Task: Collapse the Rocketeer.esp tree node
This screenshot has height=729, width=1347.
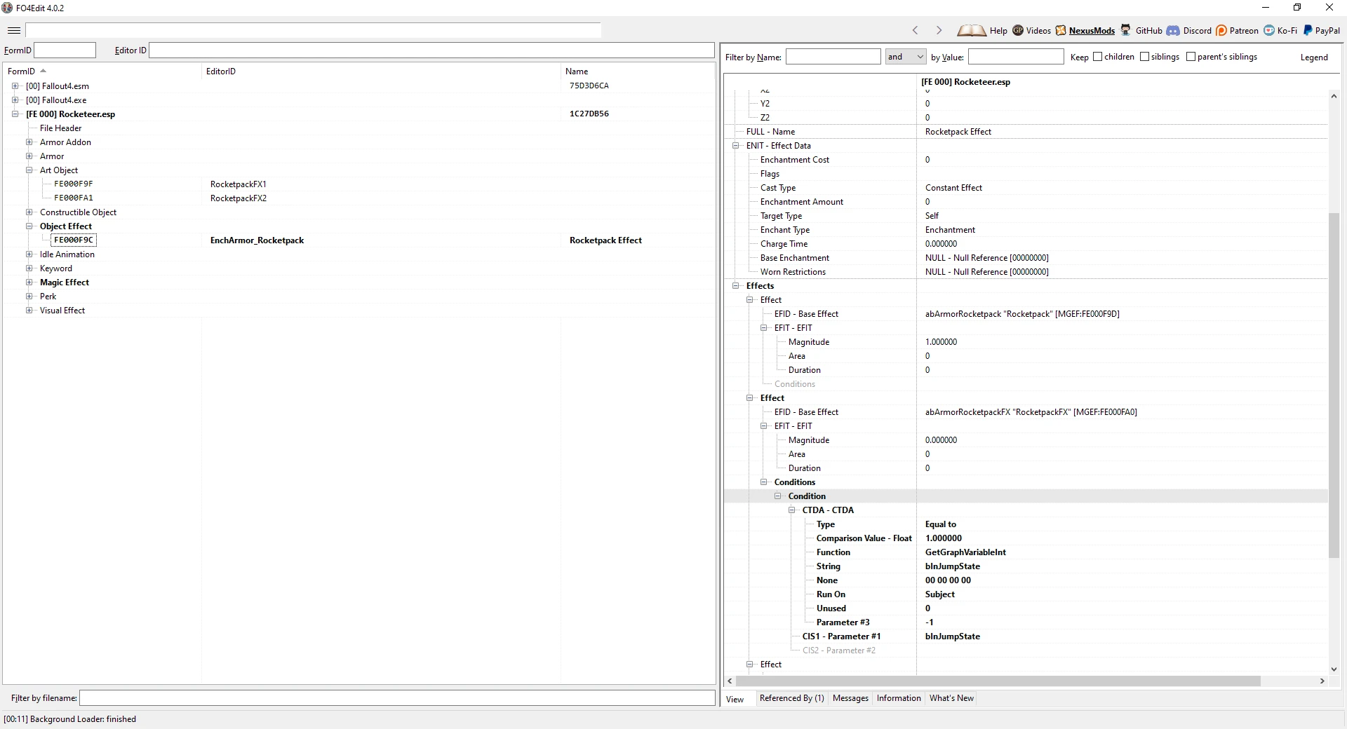Action: click(15, 114)
